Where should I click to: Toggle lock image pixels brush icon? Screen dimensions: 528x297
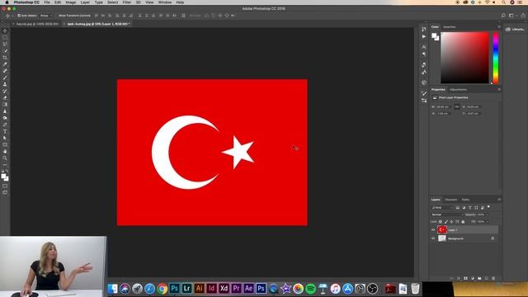point(445,222)
